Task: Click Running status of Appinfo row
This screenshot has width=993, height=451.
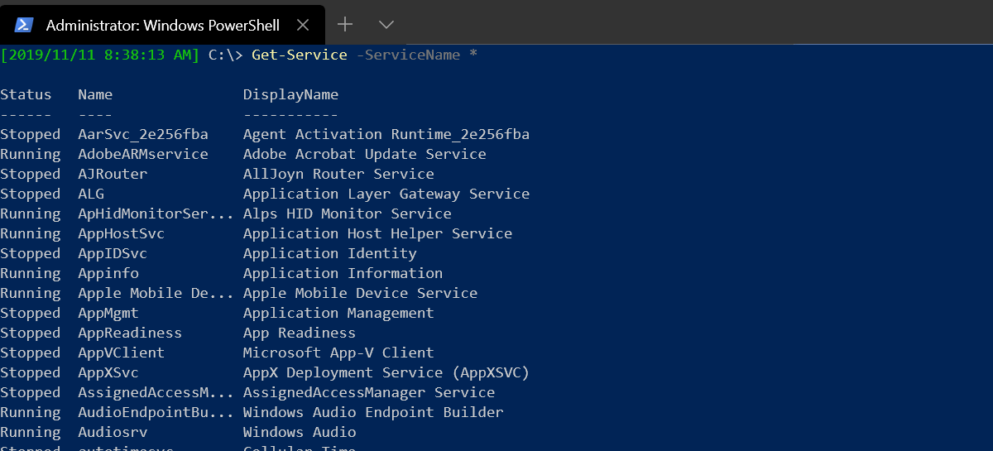Action: (x=30, y=273)
